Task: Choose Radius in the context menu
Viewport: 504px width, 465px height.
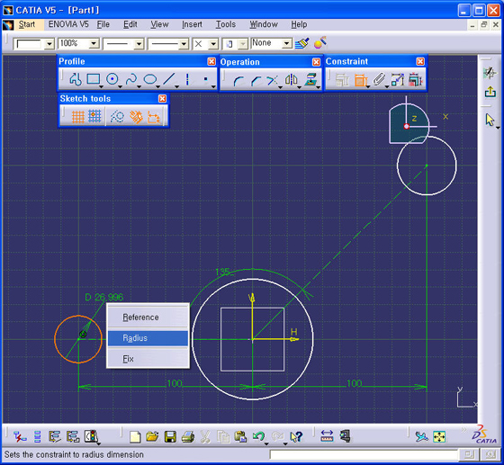Action: tap(148, 338)
